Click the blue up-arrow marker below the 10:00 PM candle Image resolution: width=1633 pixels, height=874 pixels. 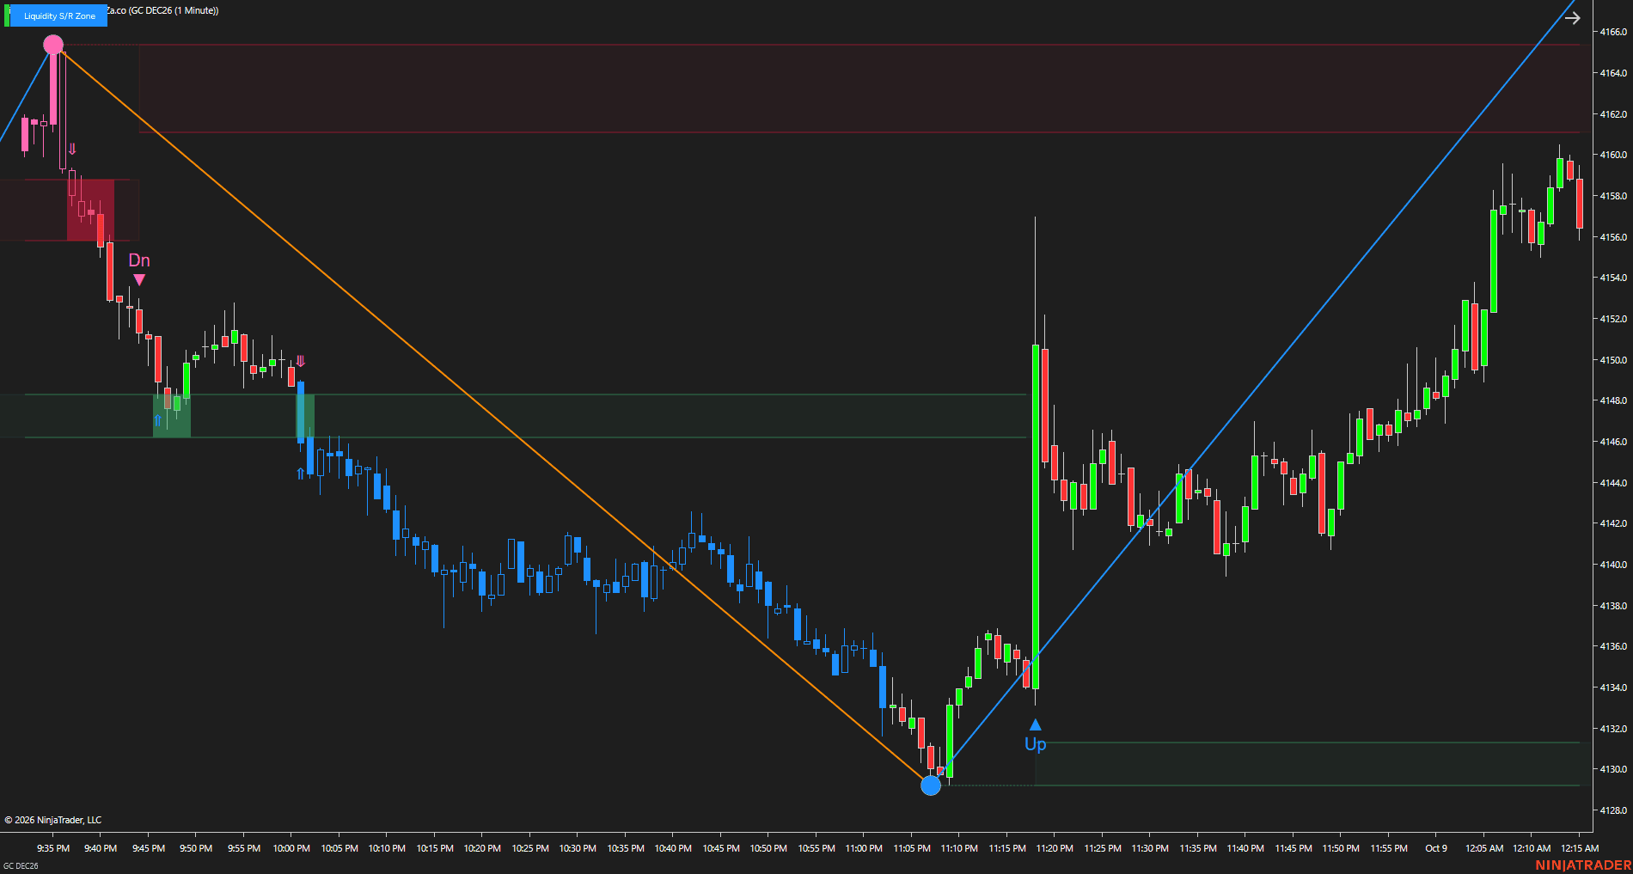coord(300,473)
